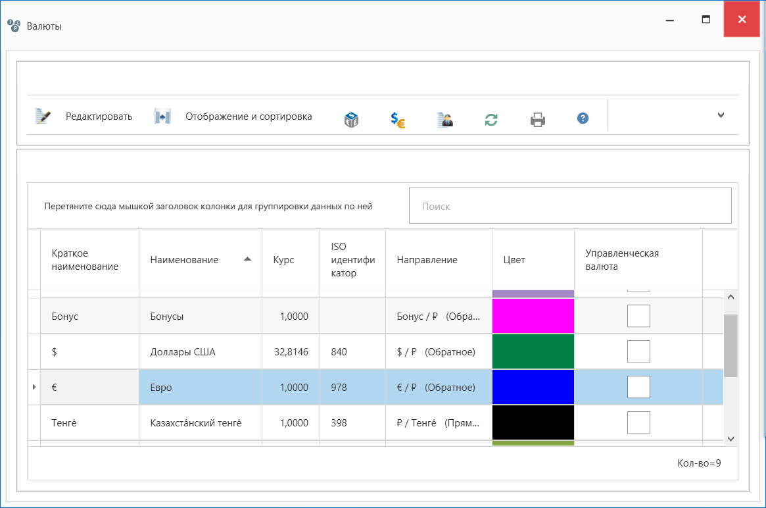
Task: Maximize the Валюты window
Action: point(706,20)
